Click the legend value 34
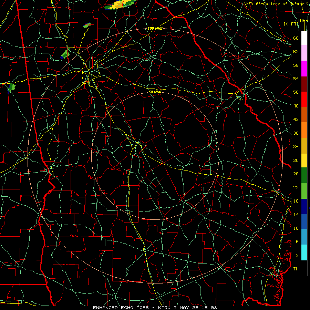This screenshot has height=310, width=310. (x=296, y=147)
